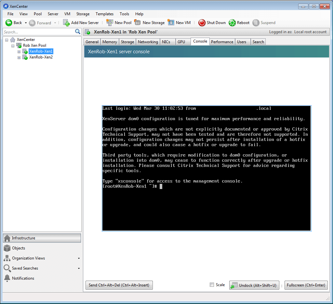This screenshot has height=304, width=333.
Task: Select the Rob Xen Pool tree label
Action: tap(34, 45)
